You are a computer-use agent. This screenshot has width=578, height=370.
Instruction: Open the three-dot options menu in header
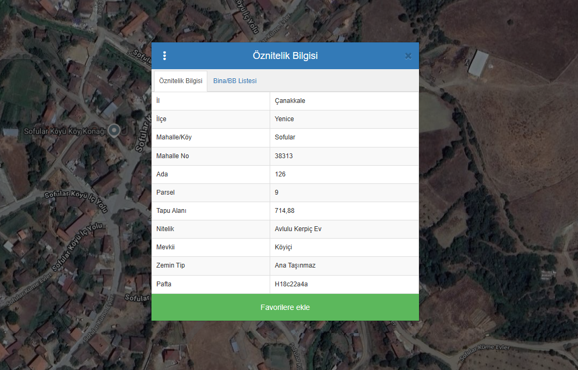click(164, 56)
